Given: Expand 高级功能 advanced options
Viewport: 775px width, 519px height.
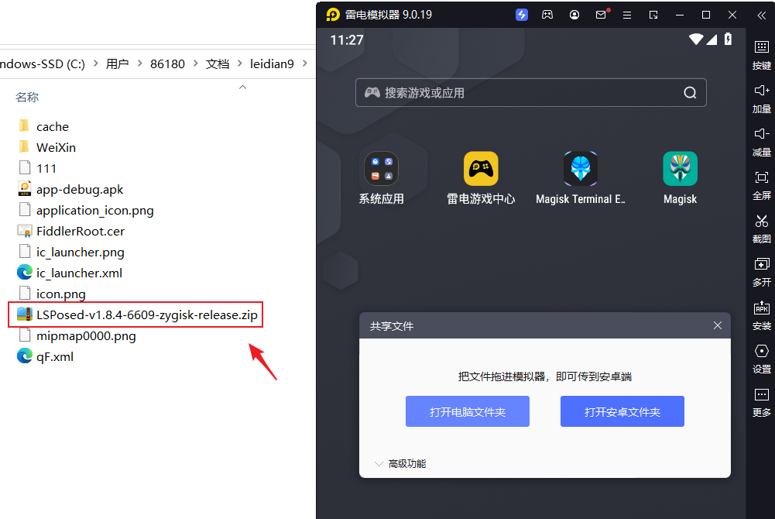Looking at the screenshot, I should click(400, 464).
